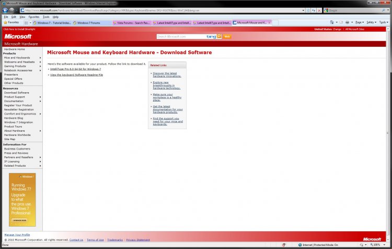Screen dimensions: 392x249
Task: Click the search magnifier in Google search box
Action: click(x=384, y=10)
